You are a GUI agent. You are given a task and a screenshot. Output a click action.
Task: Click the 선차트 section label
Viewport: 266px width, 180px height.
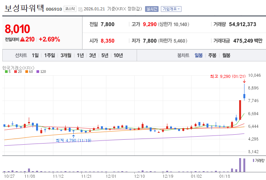click(21, 55)
